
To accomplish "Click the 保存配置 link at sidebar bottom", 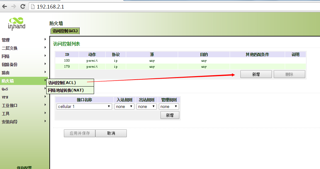I will [x=24, y=167].
